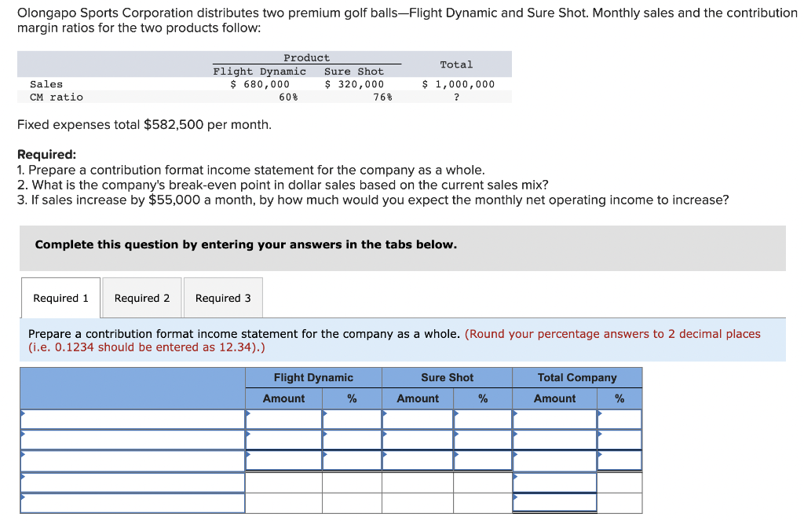The width and height of the screenshot is (804, 521).
Task: Click the Required: heading
Action: pyautogui.click(x=46, y=155)
